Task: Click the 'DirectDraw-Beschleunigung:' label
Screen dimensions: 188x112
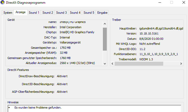Action: pos(36,76)
